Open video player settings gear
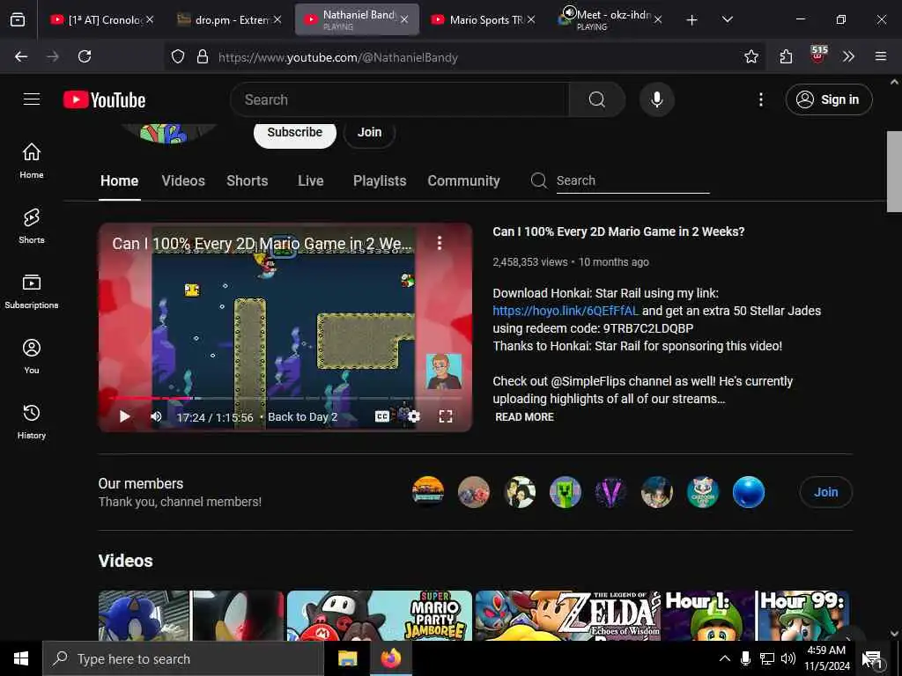This screenshot has width=902, height=676. pos(414,416)
